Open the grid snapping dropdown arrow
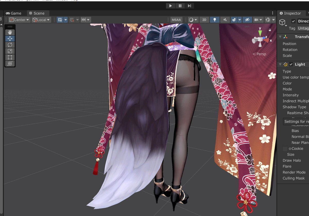 (78, 20)
